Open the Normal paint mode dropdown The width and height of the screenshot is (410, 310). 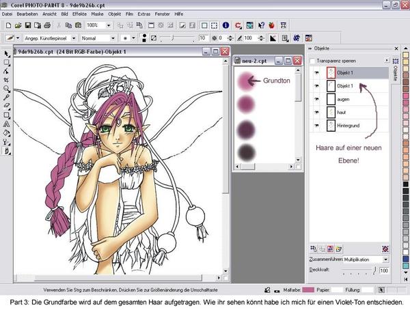click(113, 38)
